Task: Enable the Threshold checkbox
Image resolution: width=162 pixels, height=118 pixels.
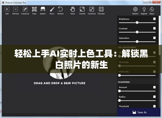Action: 154,106
